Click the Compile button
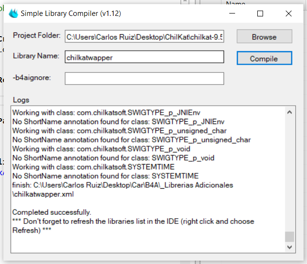The height and width of the screenshot is (264, 307). click(x=265, y=58)
